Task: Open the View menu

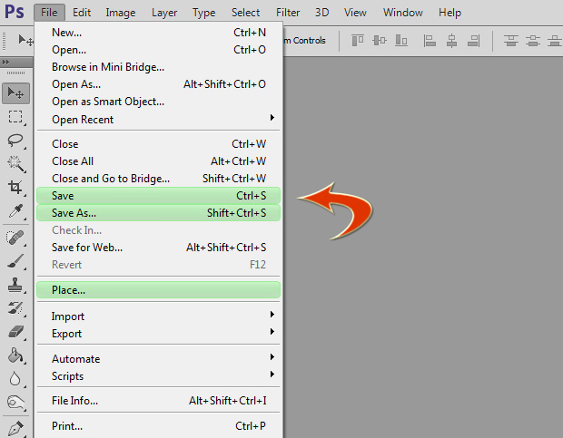Action: (355, 13)
